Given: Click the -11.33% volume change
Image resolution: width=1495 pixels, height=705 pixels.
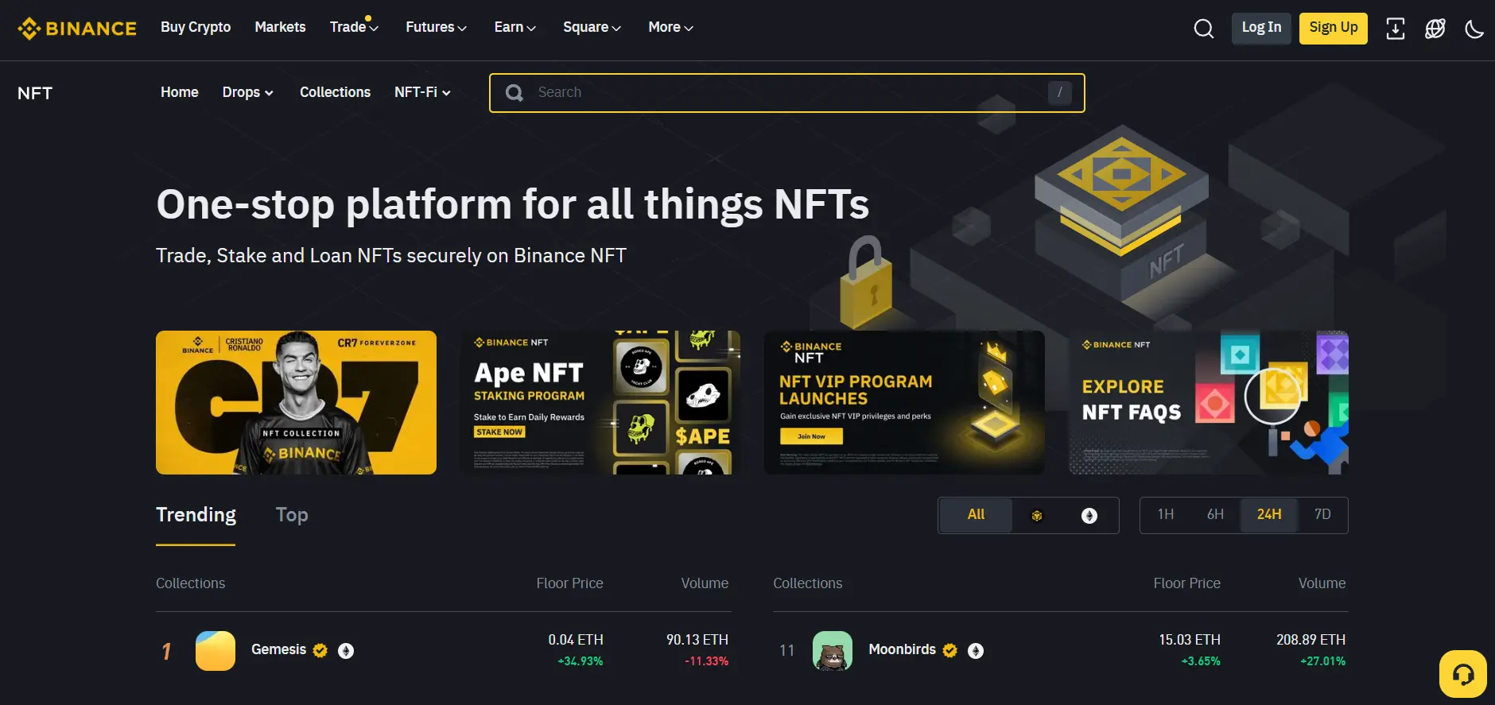Looking at the screenshot, I should [x=707, y=661].
